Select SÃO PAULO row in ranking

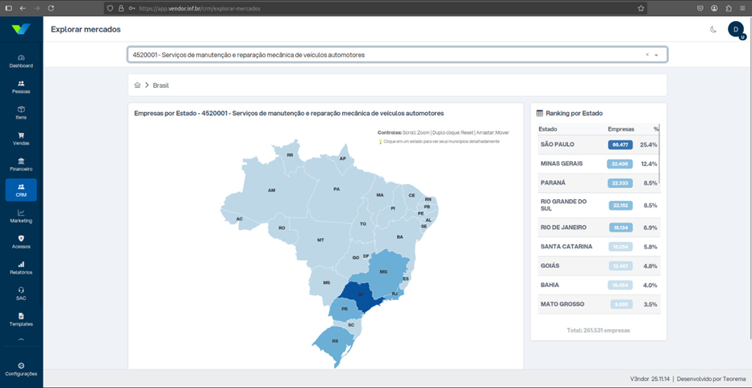click(x=598, y=144)
